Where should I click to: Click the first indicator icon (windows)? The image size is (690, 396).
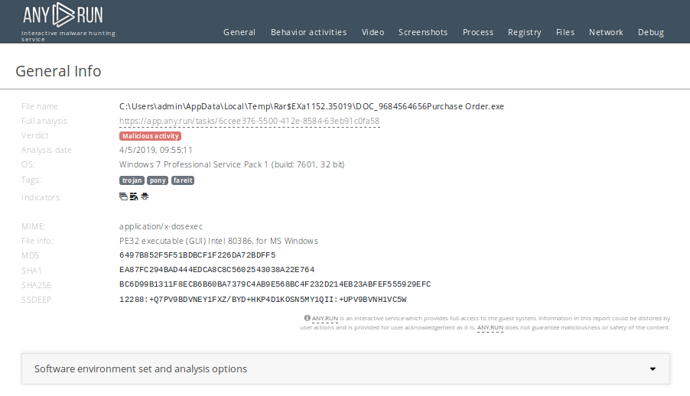pyautogui.click(x=123, y=196)
